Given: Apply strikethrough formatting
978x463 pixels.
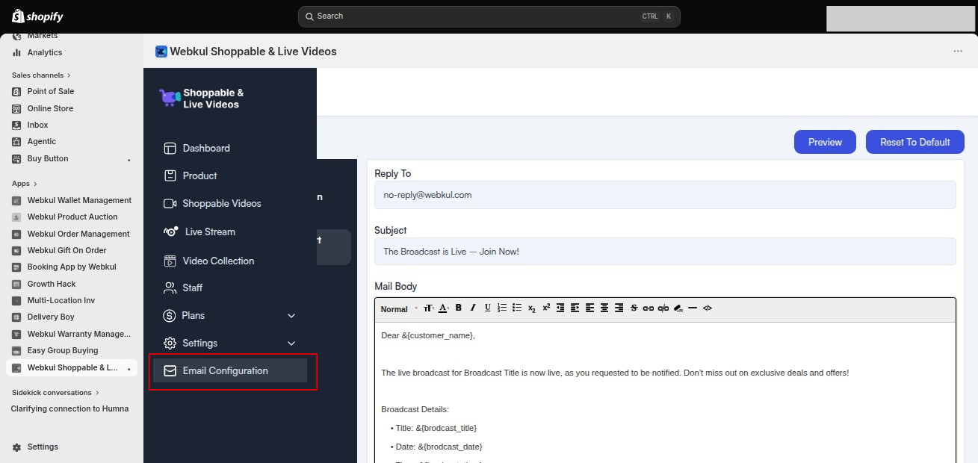Looking at the screenshot, I should pyautogui.click(x=634, y=308).
